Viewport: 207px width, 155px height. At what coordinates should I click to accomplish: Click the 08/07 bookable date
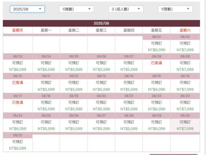click(x=129, y=66)
